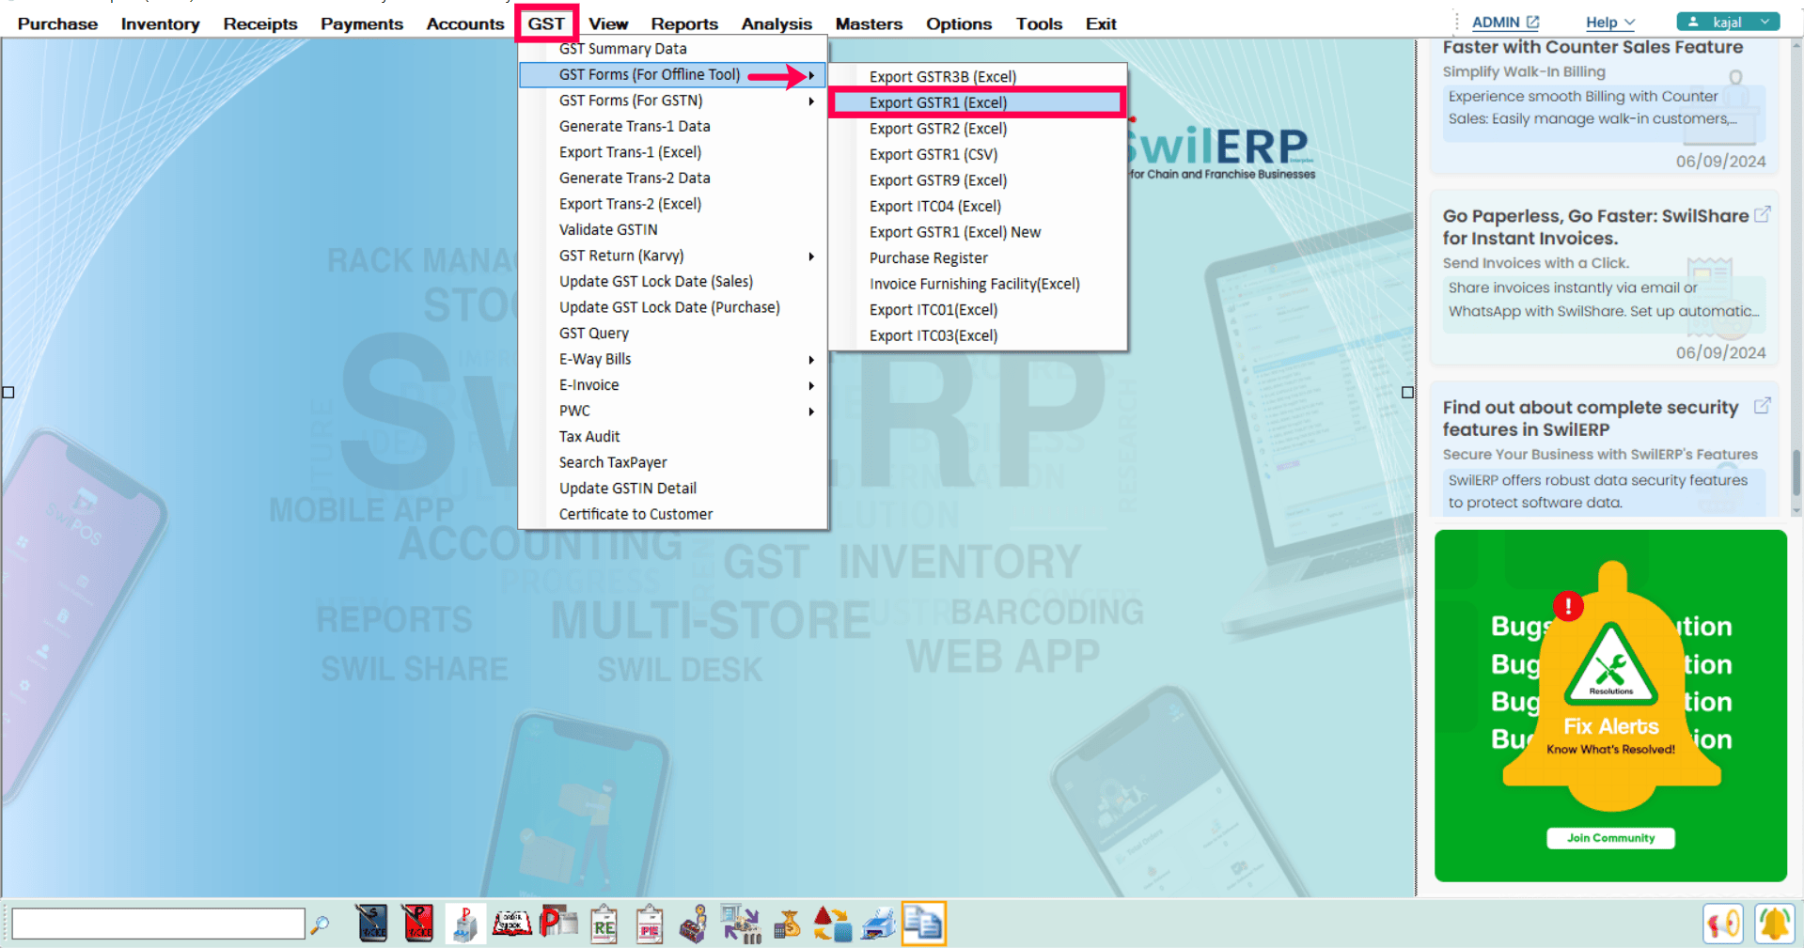Select Purchase Register in submenu
The height and width of the screenshot is (948, 1804).
pos(978,257)
